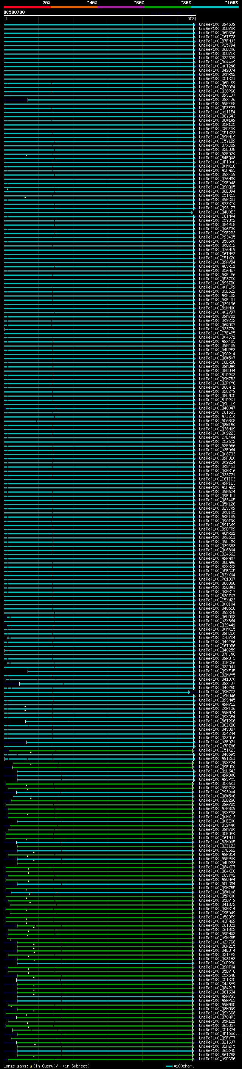Open hit UniRef100_O65356
Image resolution: width=242 pixels, height=1069 pixels.
point(217,33)
